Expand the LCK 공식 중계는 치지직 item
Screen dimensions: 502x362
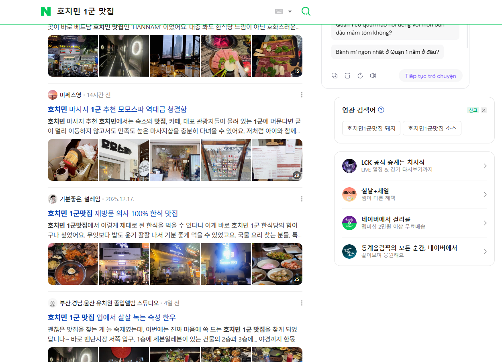[414, 166]
